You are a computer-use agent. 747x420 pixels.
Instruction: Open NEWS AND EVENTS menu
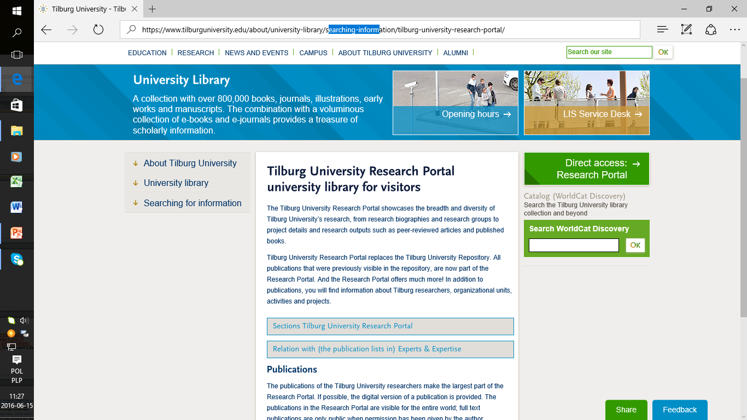coord(256,52)
